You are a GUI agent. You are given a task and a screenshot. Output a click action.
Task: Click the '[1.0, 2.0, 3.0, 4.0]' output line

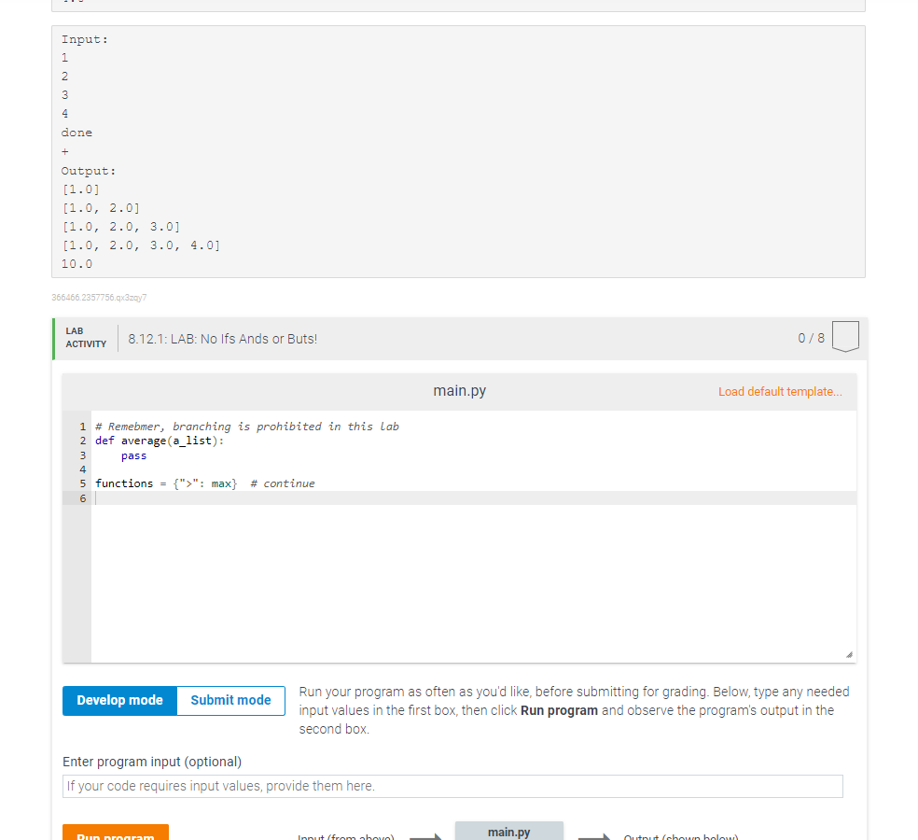click(x=141, y=245)
